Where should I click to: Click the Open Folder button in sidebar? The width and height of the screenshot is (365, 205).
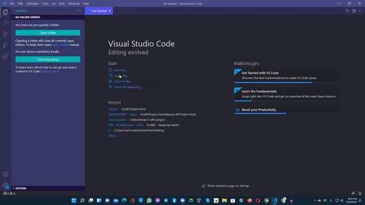click(x=48, y=33)
